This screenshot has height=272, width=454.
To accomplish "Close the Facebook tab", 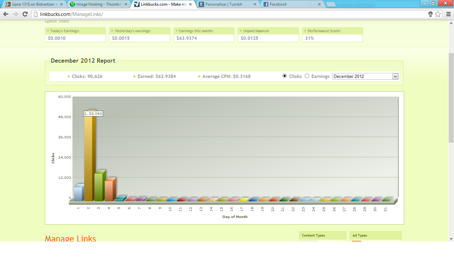I will click(319, 4).
